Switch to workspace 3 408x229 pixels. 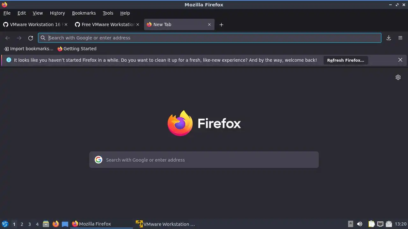click(x=29, y=224)
